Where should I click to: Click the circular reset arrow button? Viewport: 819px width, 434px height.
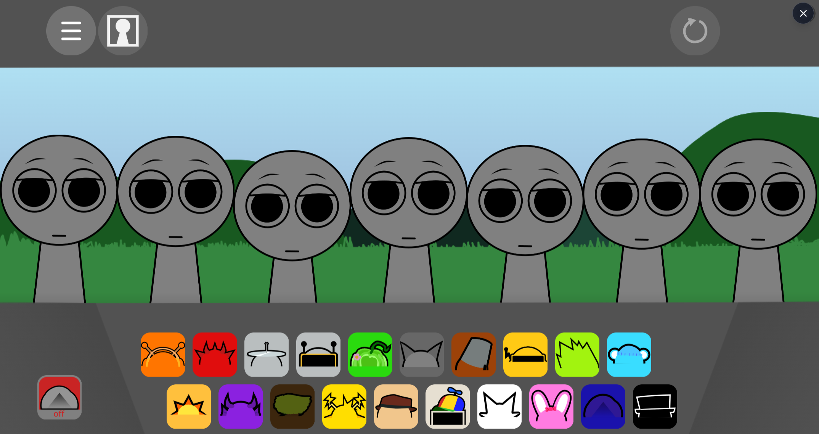click(695, 31)
